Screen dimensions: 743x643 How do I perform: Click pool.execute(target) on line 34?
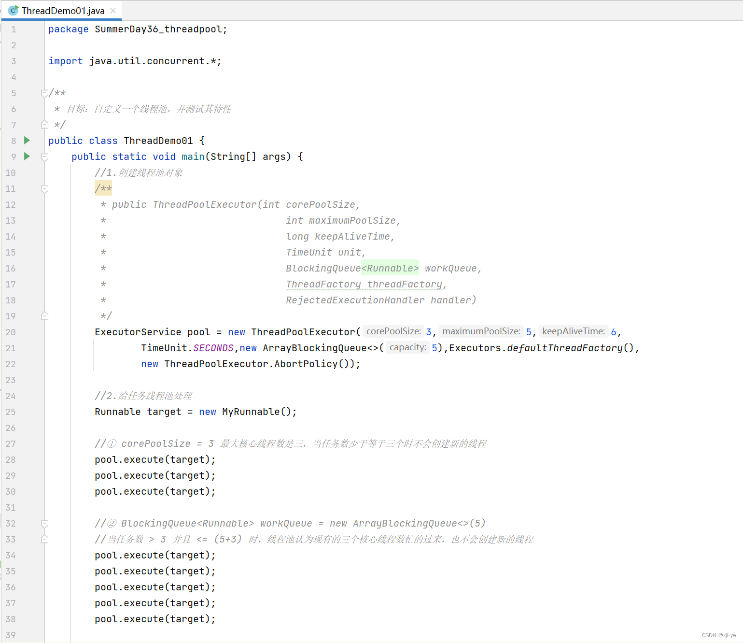pos(155,555)
